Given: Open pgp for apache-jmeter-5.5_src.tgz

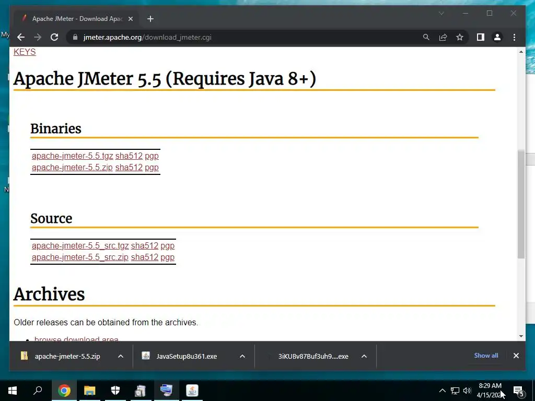Looking at the screenshot, I should (168, 245).
